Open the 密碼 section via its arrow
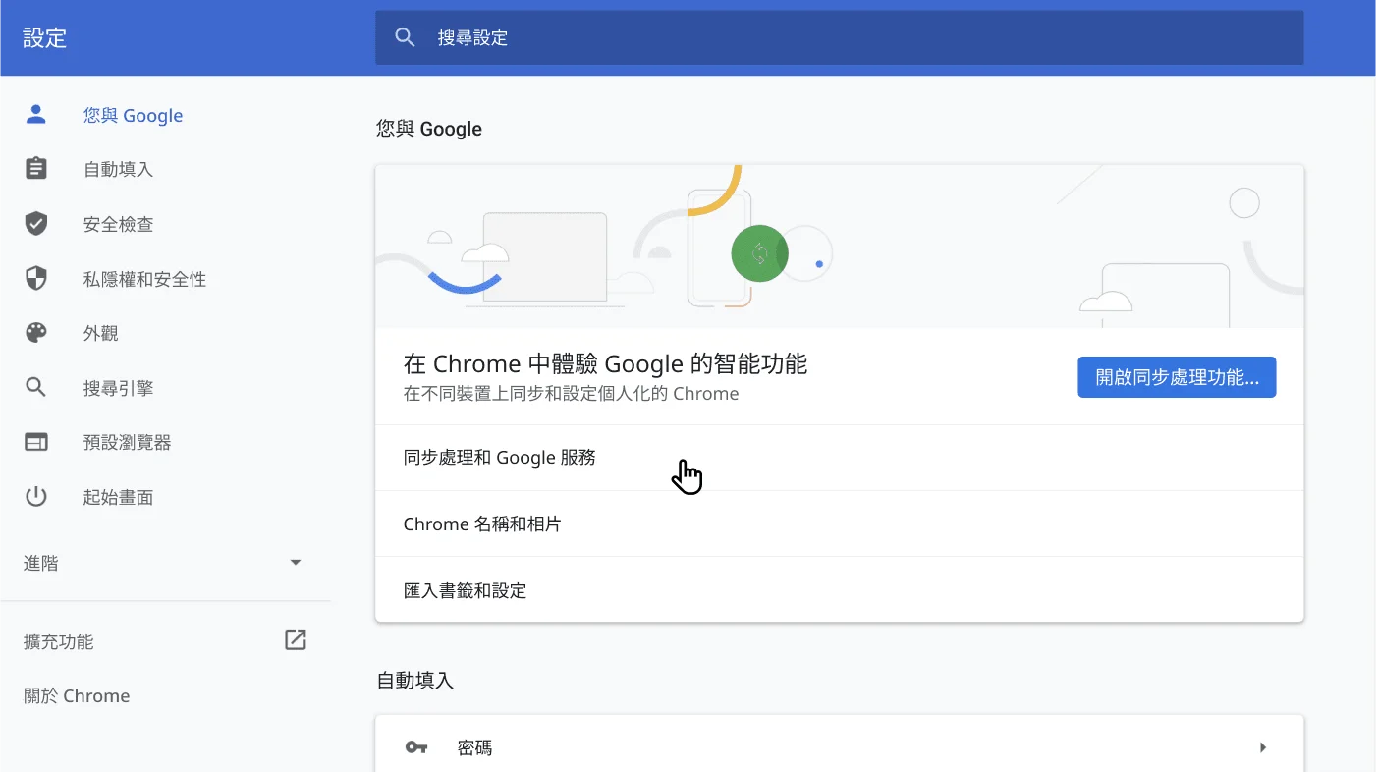 tap(1263, 746)
